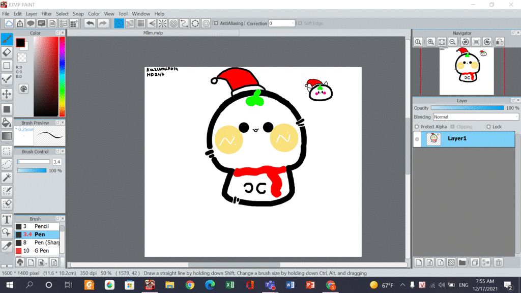Delete layer with the trash icon
This screenshot has width=521, height=293.
[x=498, y=262]
